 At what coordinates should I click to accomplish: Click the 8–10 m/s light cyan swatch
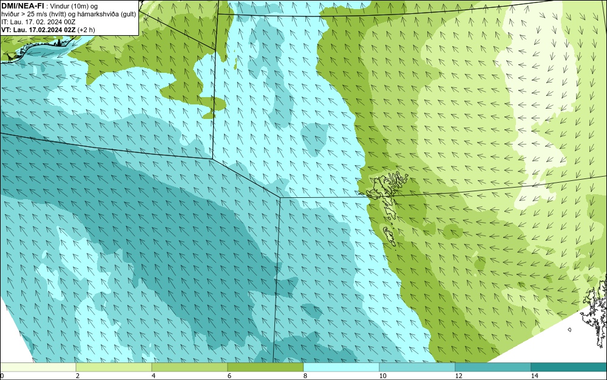click(x=341, y=367)
